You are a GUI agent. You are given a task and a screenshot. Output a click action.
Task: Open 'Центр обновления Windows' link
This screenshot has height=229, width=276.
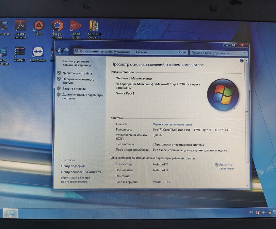[81, 172]
